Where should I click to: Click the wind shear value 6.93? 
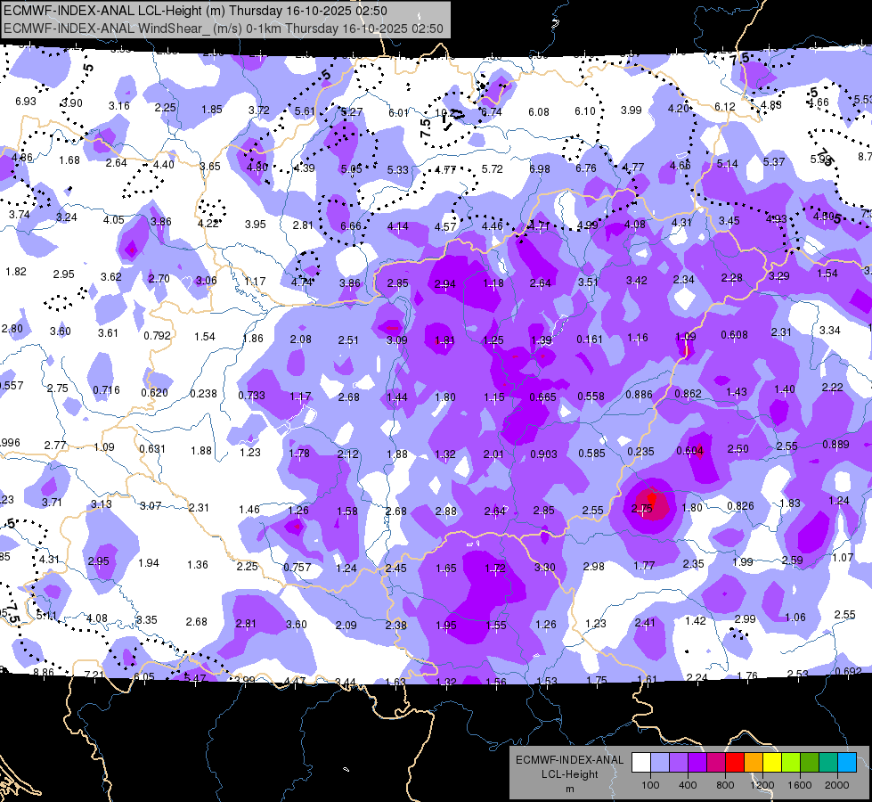(x=26, y=102)
